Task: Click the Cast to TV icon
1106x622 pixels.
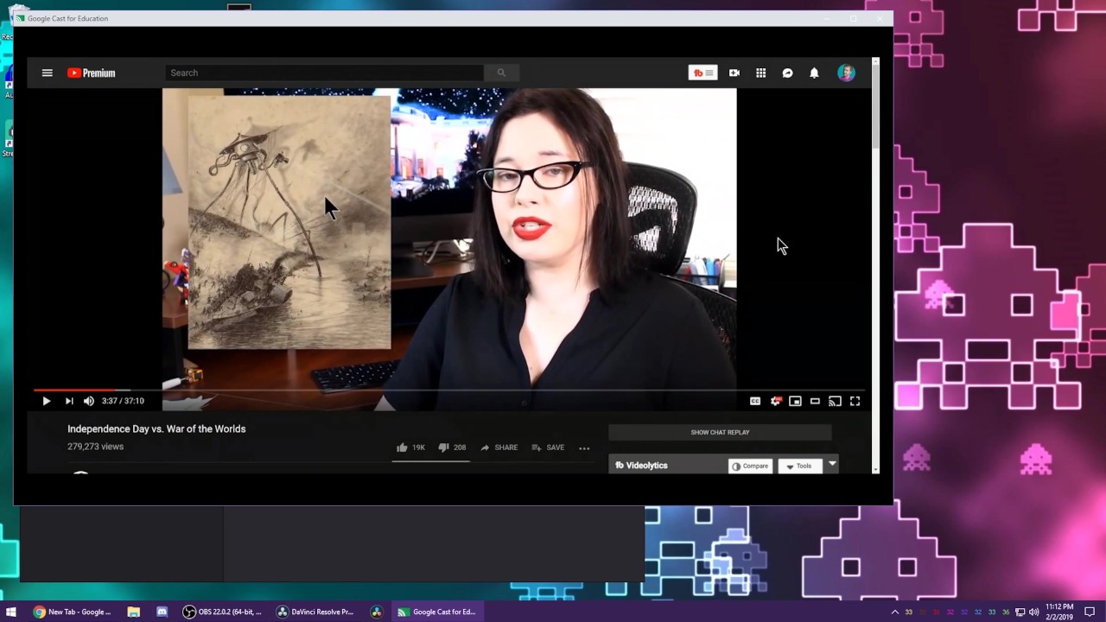Action: coord(835,401)
